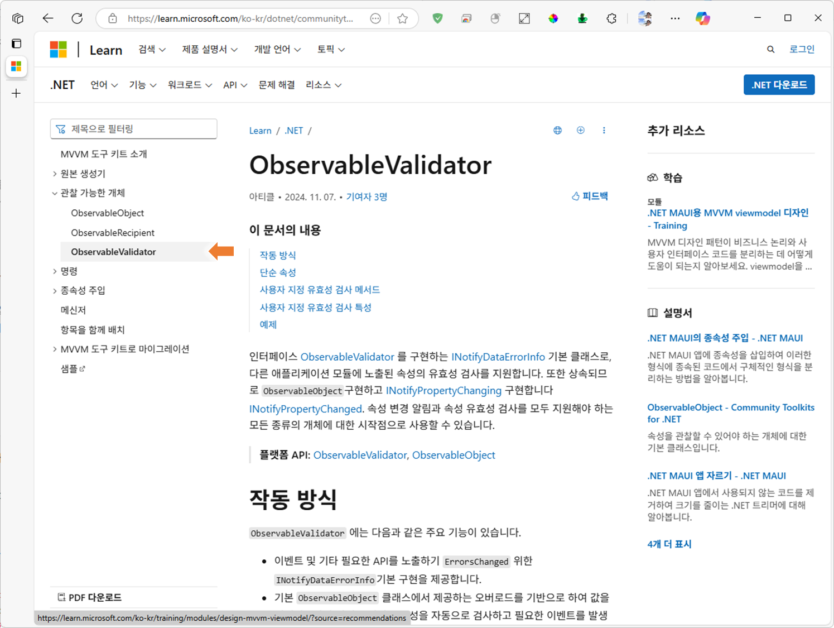Click the browser address bar URL
The image size is (834, 628).
[240, 18]
